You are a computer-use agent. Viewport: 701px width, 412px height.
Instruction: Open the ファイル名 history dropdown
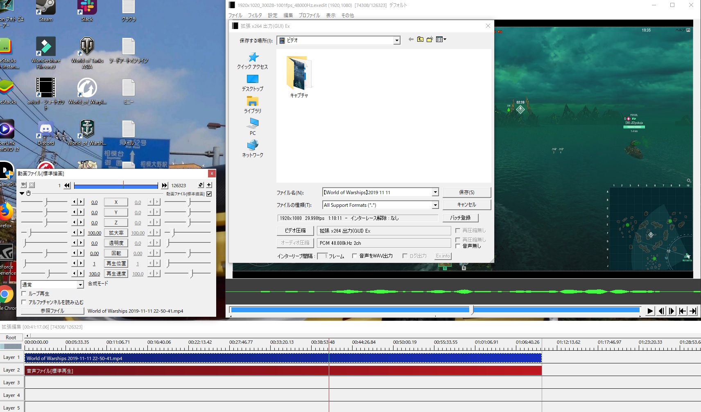coord(435,193)
